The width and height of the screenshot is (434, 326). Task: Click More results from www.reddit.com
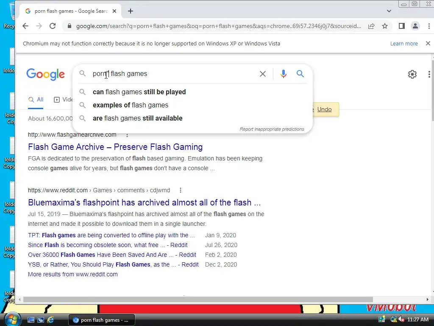[x=73, y=274]
